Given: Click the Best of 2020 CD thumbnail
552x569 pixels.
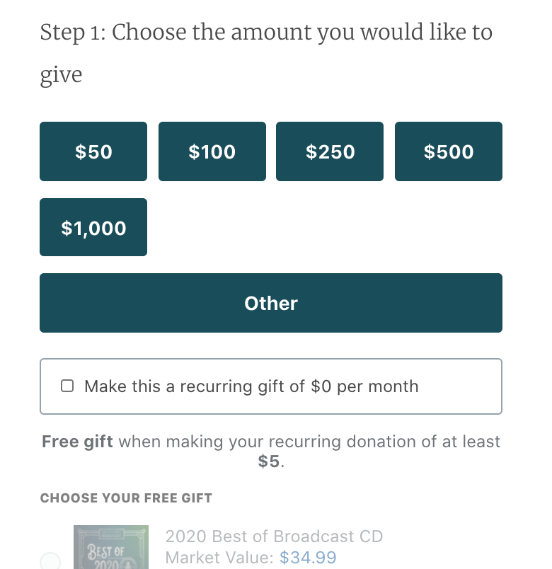Looking at the screenshot, I should [x=111, y=548].
